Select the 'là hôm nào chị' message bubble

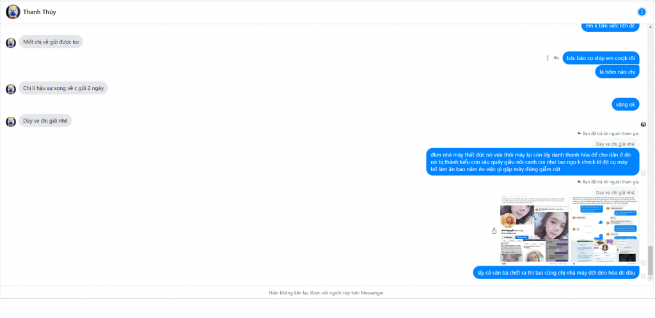coord(617,72)
